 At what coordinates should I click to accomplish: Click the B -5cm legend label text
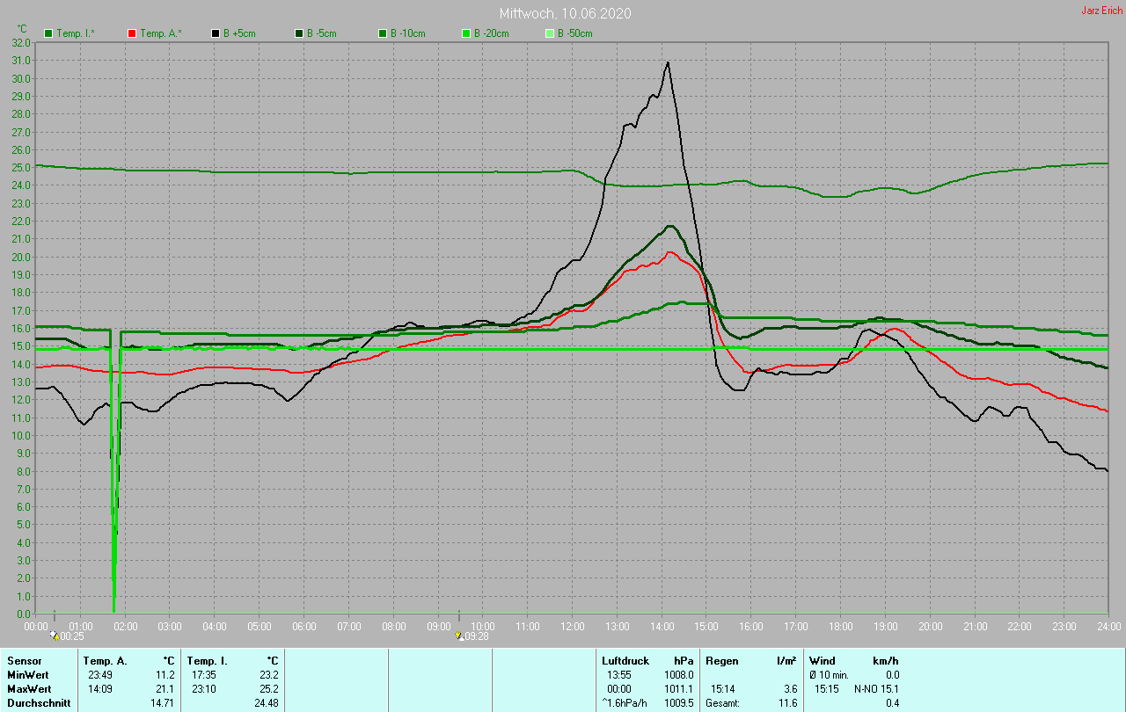pos(321,33)
